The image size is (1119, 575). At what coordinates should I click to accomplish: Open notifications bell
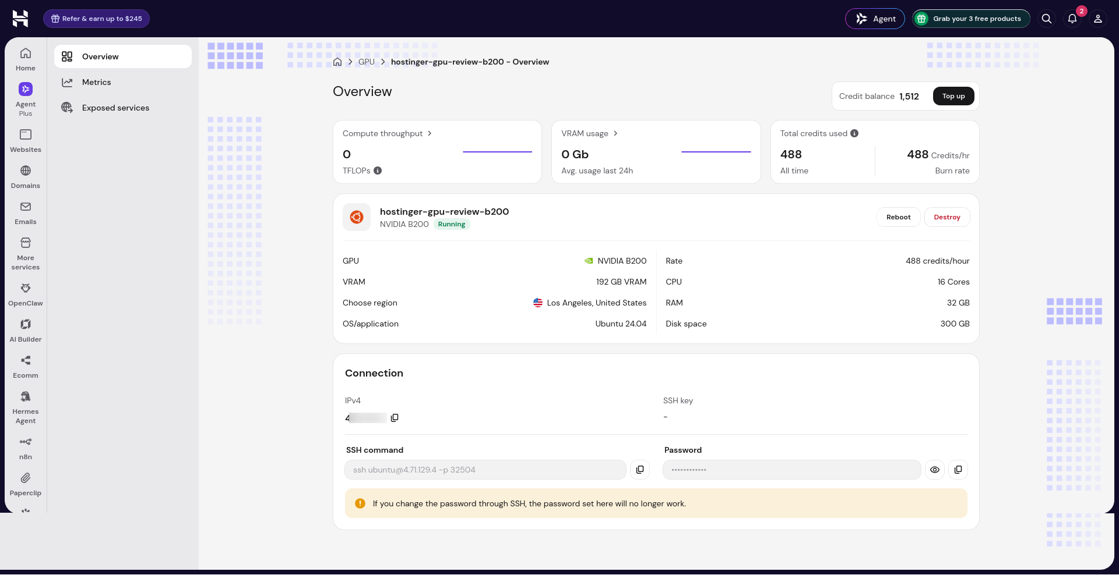[1072, 19]
